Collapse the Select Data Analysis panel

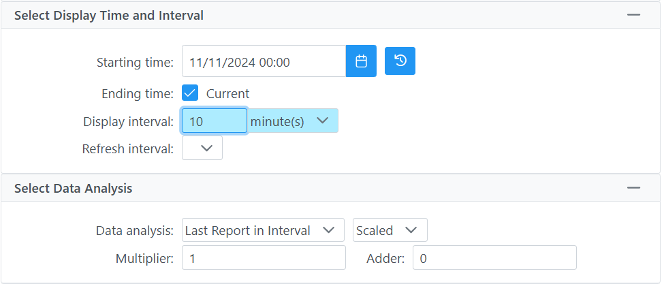coord(633,187)
